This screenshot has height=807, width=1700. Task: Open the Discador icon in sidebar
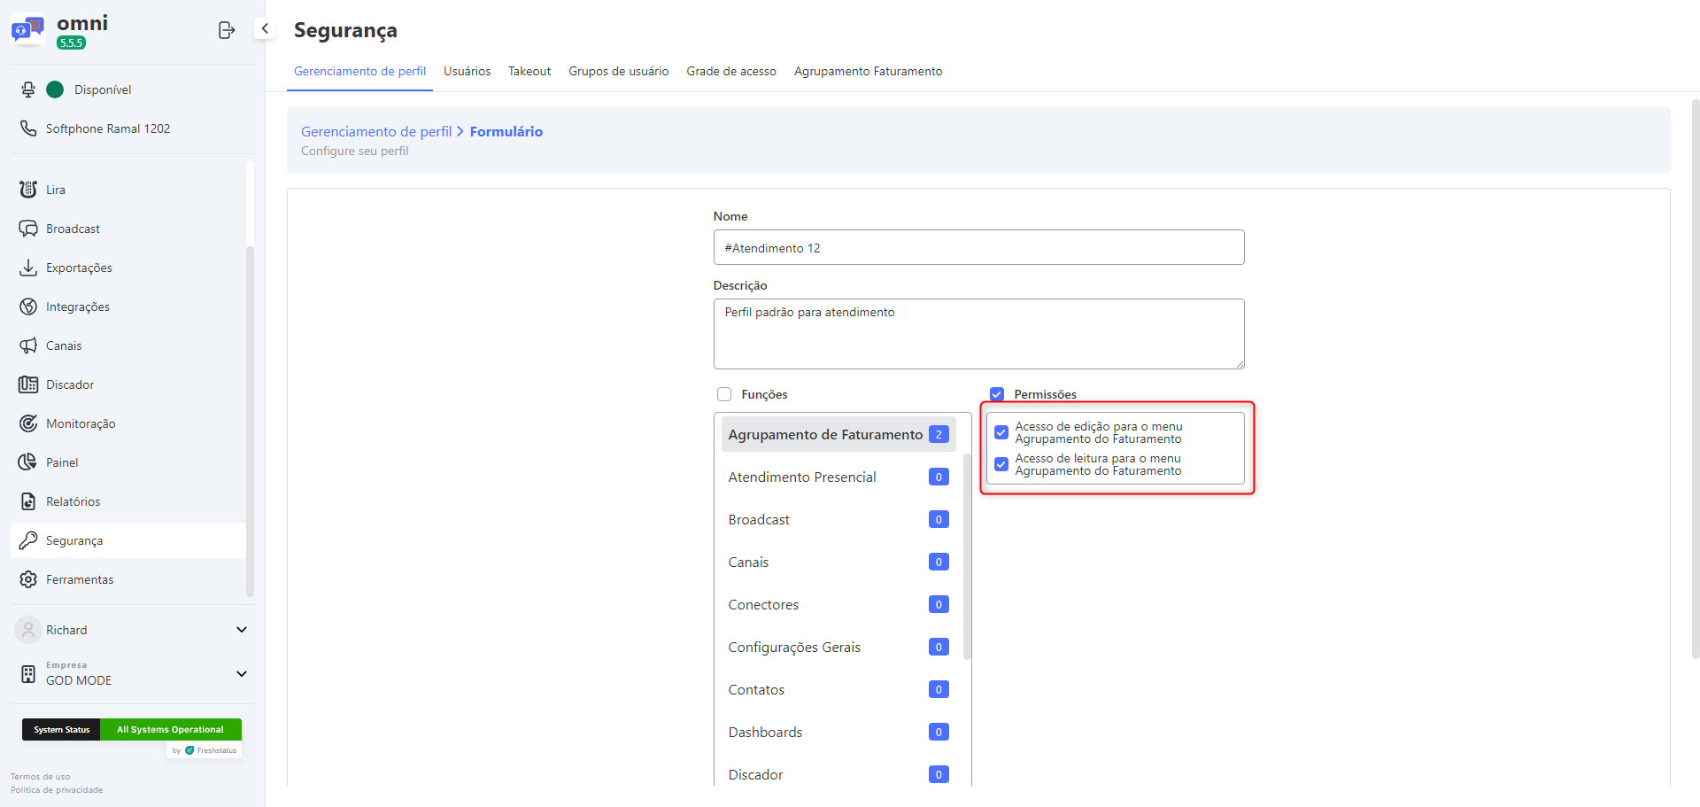tap(28, 384)
